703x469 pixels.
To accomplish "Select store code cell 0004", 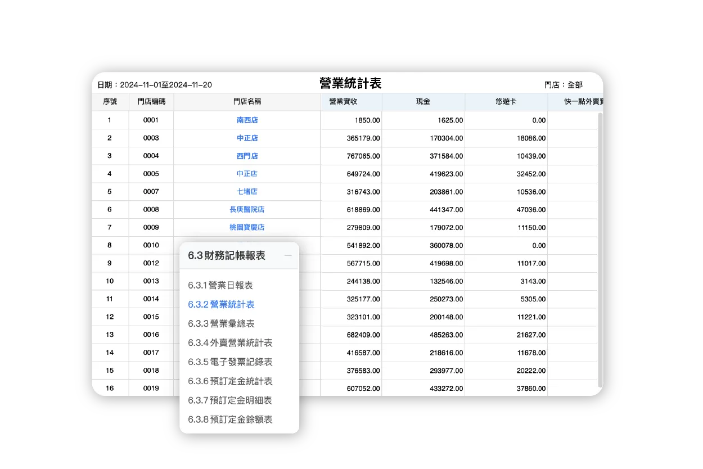I will pyautogui.click(x=151, y=156).
